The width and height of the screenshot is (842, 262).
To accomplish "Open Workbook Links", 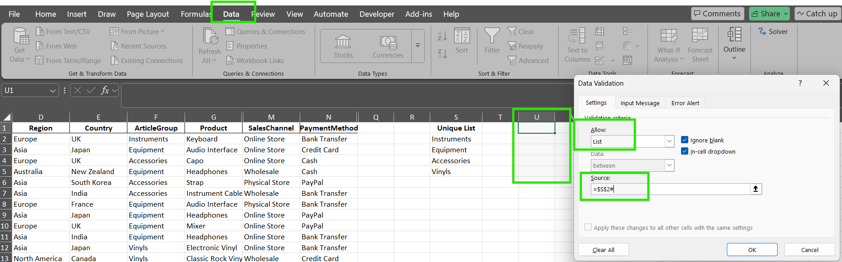I will [x=255, y=60].
